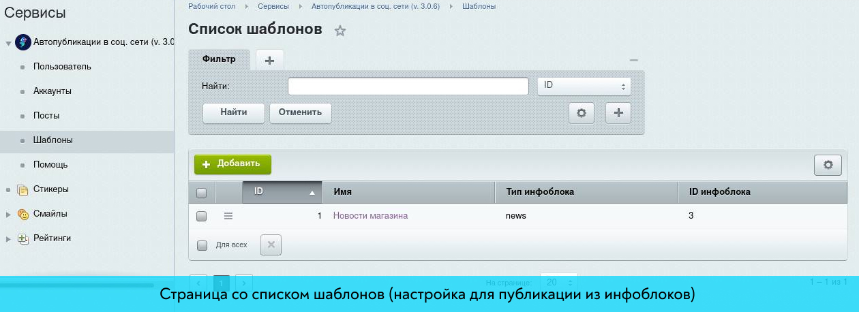Viewport: 859px width, 312px height.
Task: Check the row checkbox for template ID 1
Action: tap(202, 216)
